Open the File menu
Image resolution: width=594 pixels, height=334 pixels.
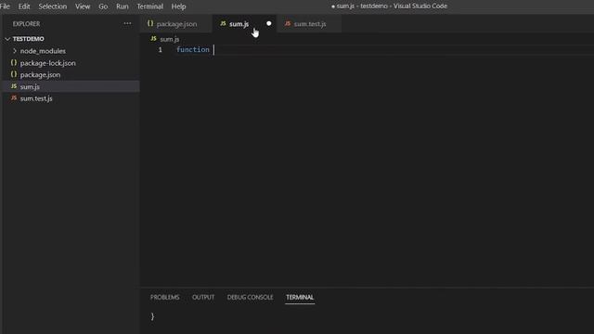(5, 6)
